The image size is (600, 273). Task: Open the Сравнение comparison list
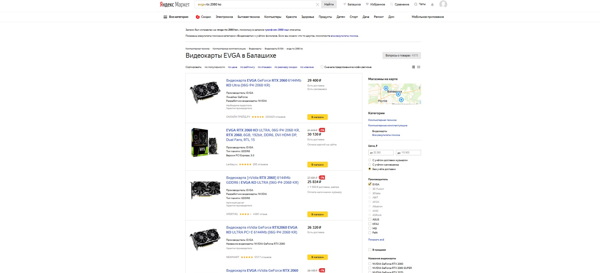pos(399,4)
